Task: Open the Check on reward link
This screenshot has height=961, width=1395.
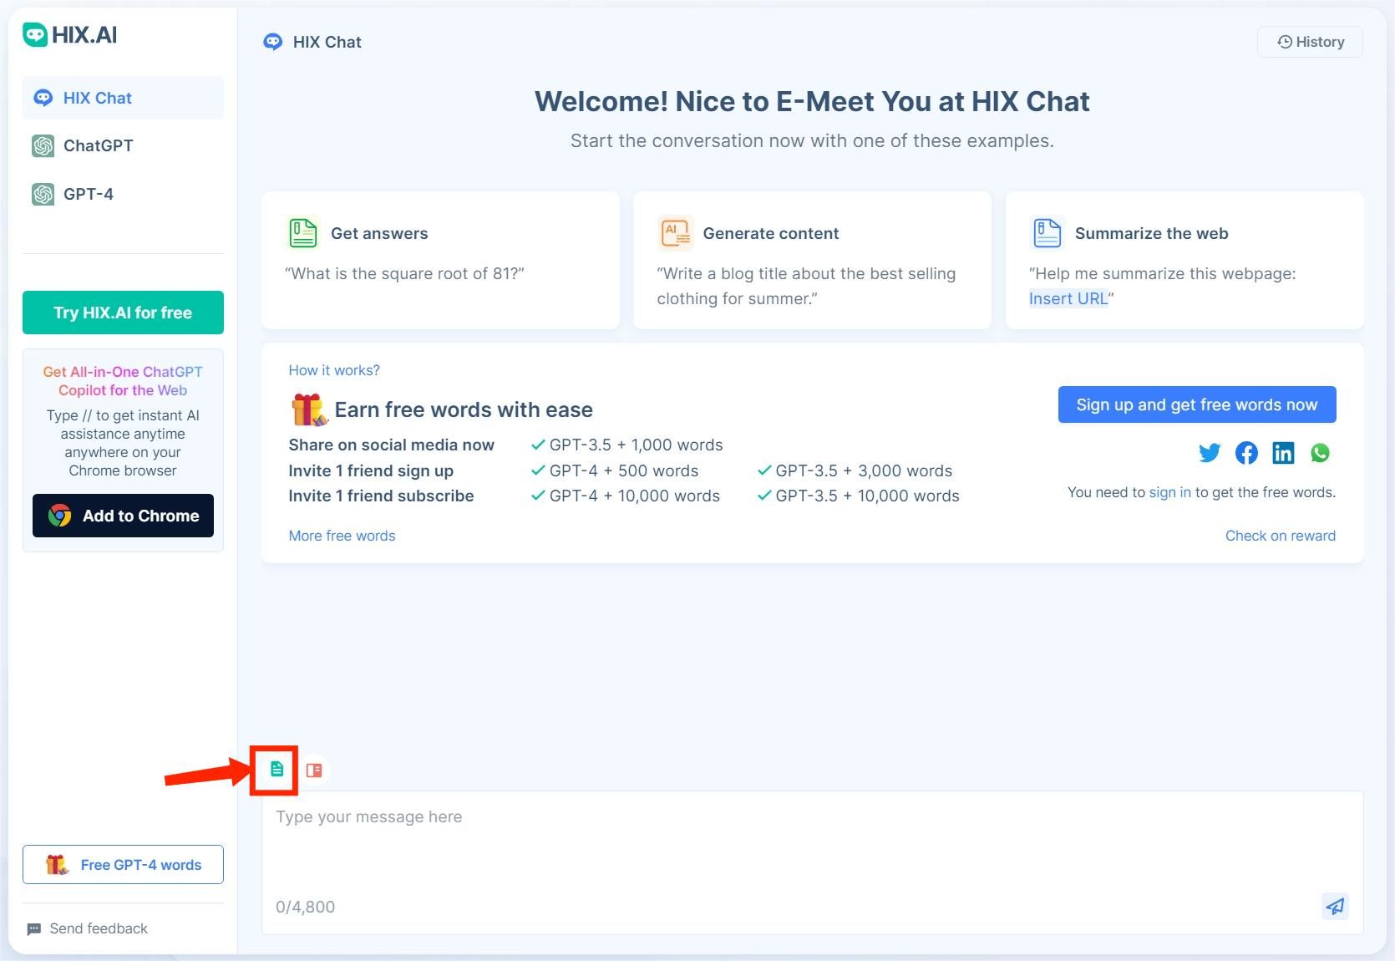Action: tap(1281, 536)
